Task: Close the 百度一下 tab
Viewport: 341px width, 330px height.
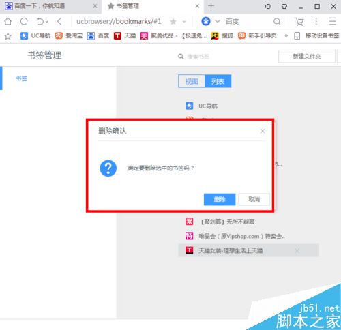Action: point(95,6)
